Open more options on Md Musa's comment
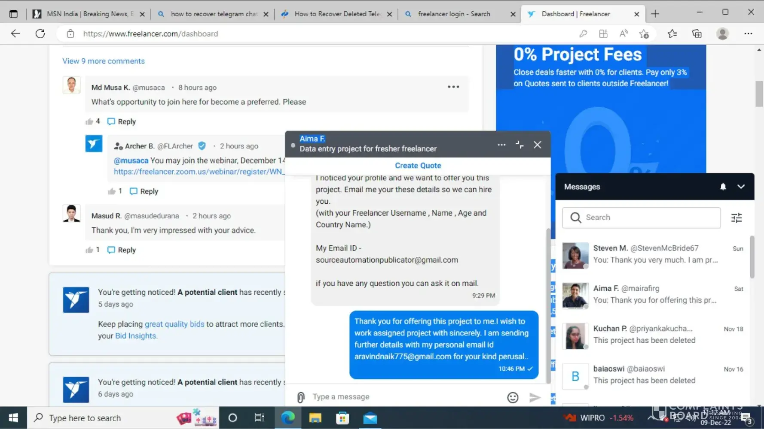 click(x=453, y=87)
